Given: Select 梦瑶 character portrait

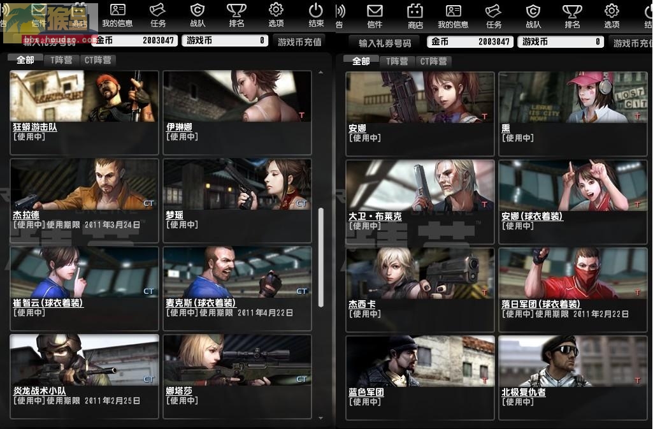Looking at the screenshot, I should click(x=238, y=184).
